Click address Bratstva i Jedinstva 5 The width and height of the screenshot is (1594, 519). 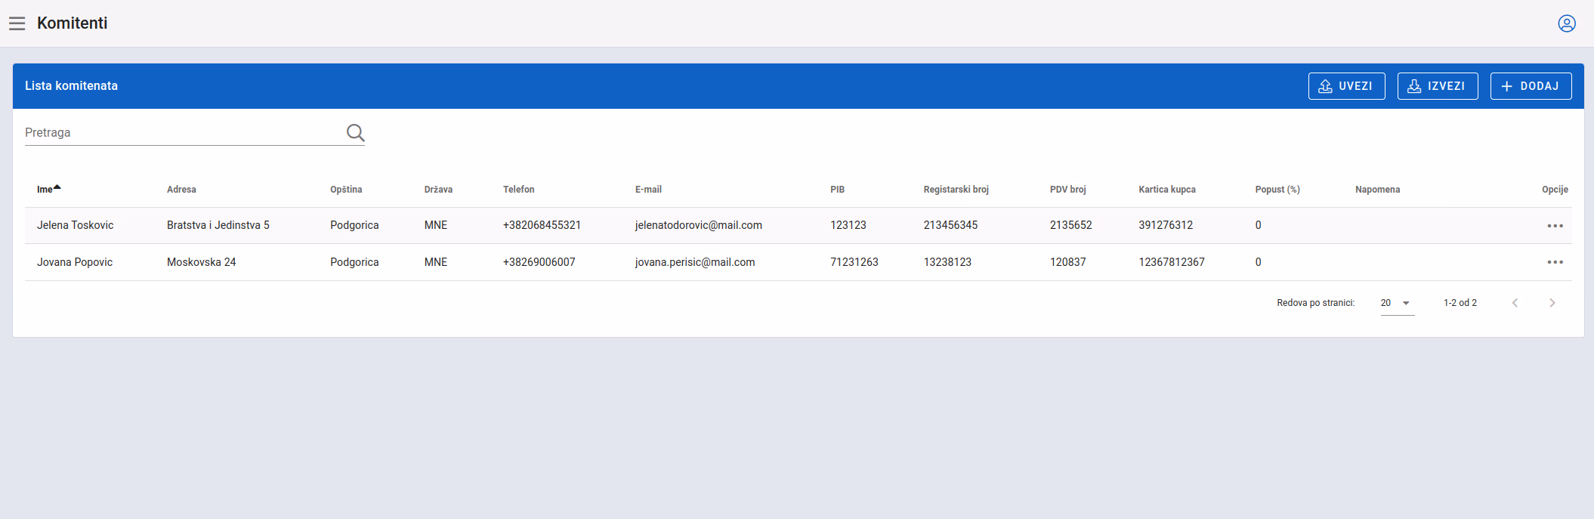coord(218,225)
